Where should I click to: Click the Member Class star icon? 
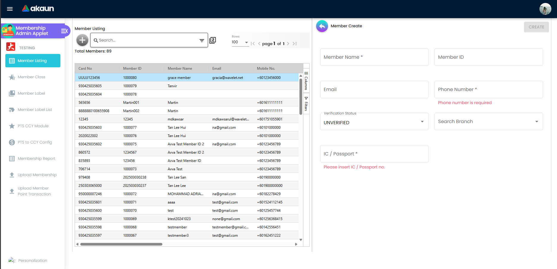(12, 77)
